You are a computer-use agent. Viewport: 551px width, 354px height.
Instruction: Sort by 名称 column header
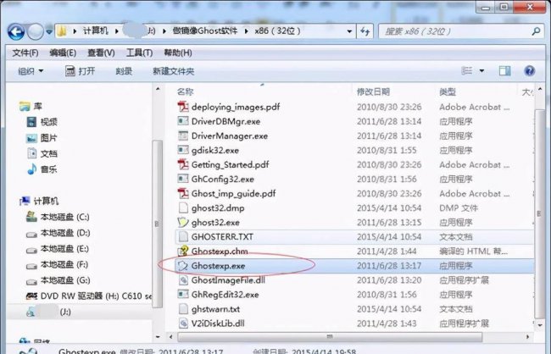click(185, 92)
